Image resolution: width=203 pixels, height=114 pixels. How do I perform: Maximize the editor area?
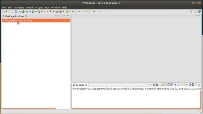tap(199, 16)
